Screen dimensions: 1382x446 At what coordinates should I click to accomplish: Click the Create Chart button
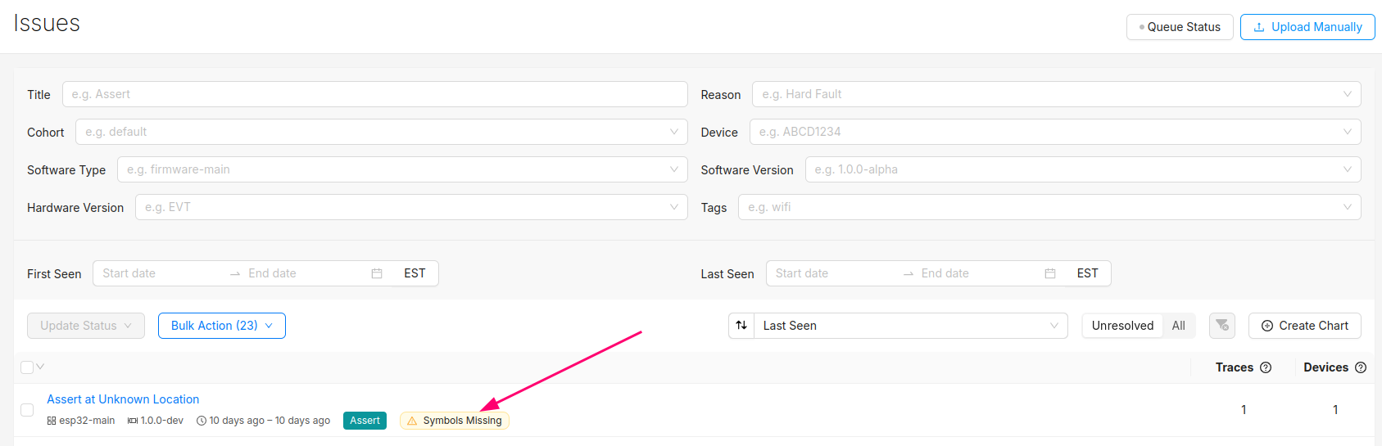pos(1304,326)
